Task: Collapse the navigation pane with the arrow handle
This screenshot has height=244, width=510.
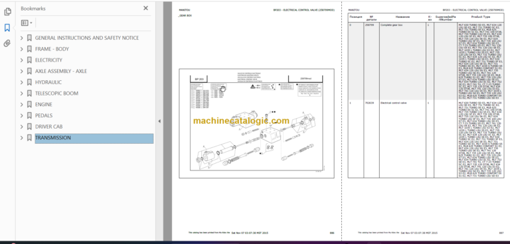Action: pyautogui.click(x=159, y=121)
